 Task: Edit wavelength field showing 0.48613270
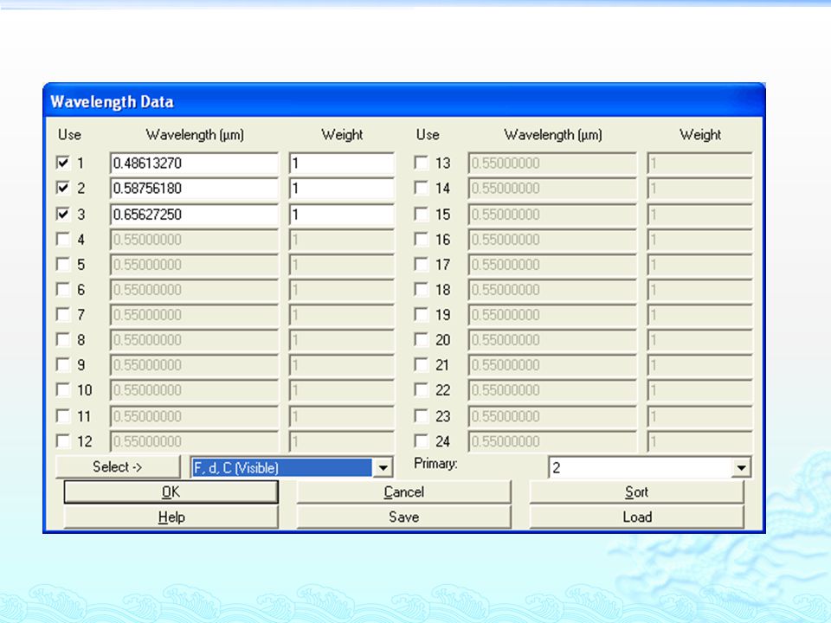click(194, 164)
